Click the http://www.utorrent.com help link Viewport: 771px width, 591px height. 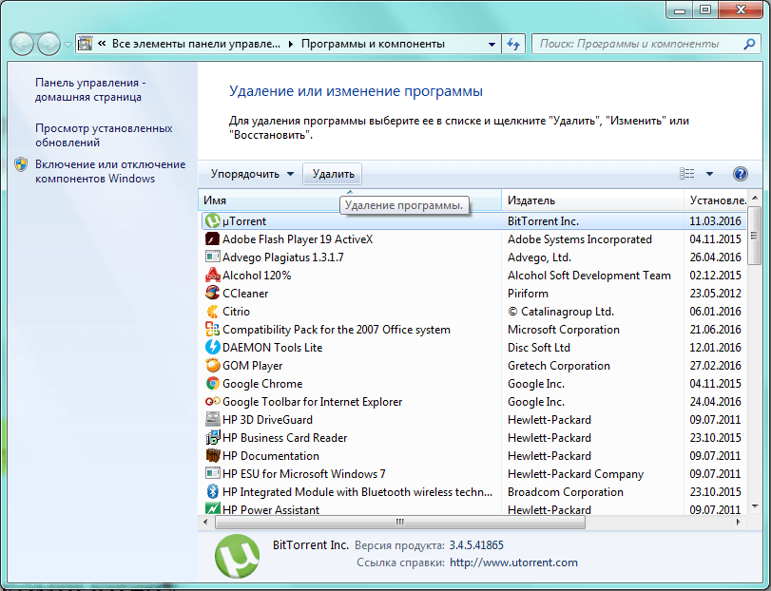[x=513, y=562]
